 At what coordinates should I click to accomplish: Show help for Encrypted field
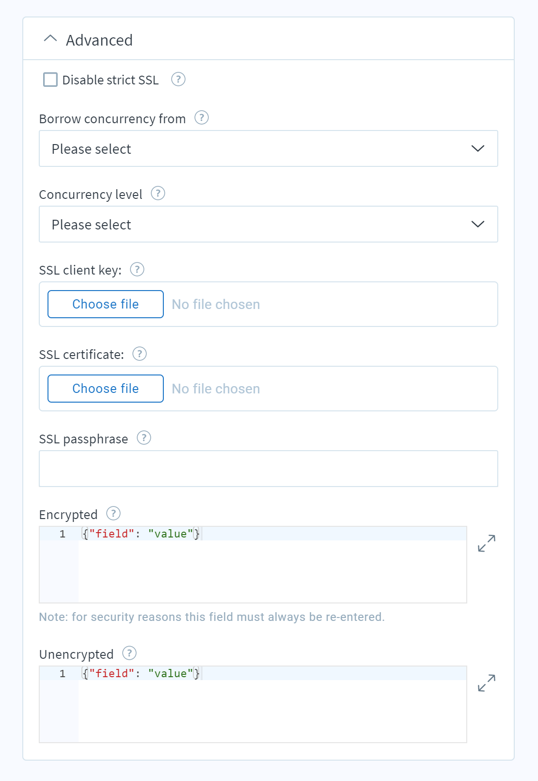[x=113, y=514]
